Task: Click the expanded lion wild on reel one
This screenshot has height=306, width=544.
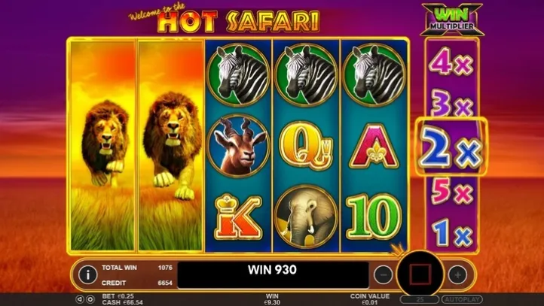Action: point(102,146)
